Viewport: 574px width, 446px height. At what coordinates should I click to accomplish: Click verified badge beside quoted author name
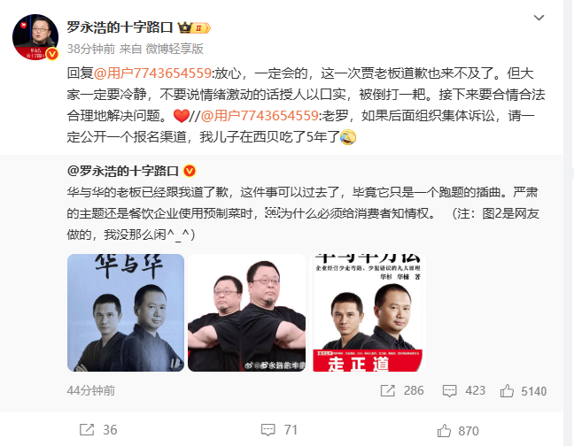190,171
